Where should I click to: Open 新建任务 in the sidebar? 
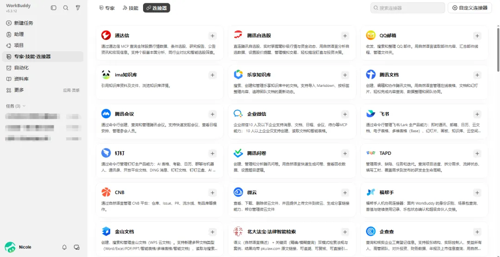[43, 23]
